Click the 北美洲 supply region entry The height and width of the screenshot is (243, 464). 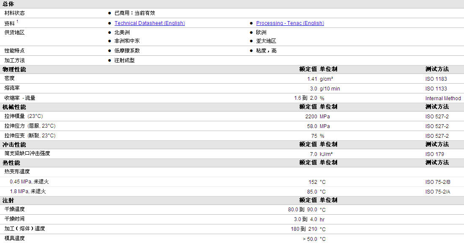point(122,33)
